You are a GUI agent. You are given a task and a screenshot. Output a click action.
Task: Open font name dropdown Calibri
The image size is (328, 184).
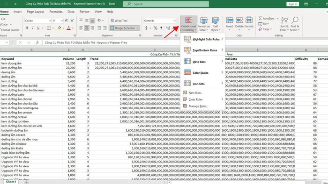click(50, 21)
